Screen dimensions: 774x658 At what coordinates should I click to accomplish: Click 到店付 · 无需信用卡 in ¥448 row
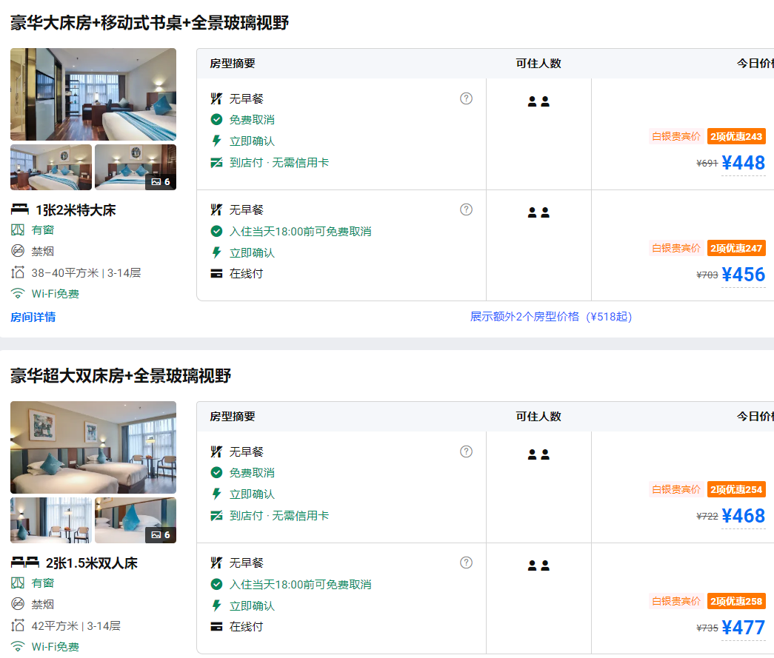279,163
